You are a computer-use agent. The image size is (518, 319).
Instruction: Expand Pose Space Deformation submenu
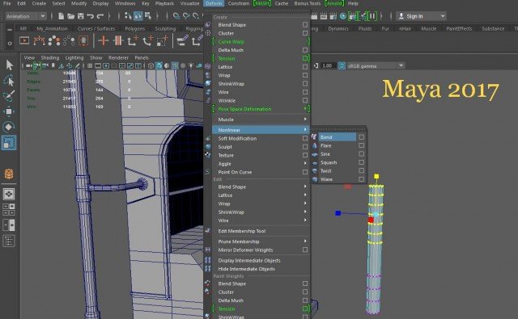[261, 109]
